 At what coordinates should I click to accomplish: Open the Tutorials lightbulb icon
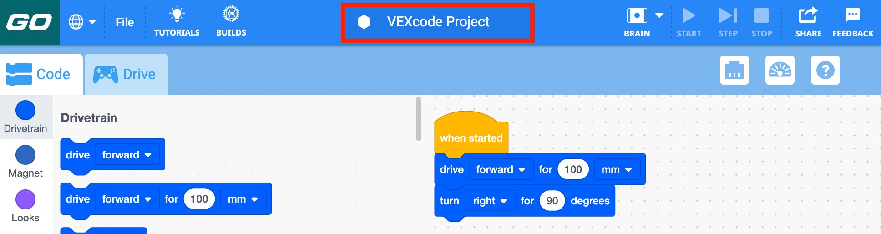pyautogui.click(x=177, y=15)
